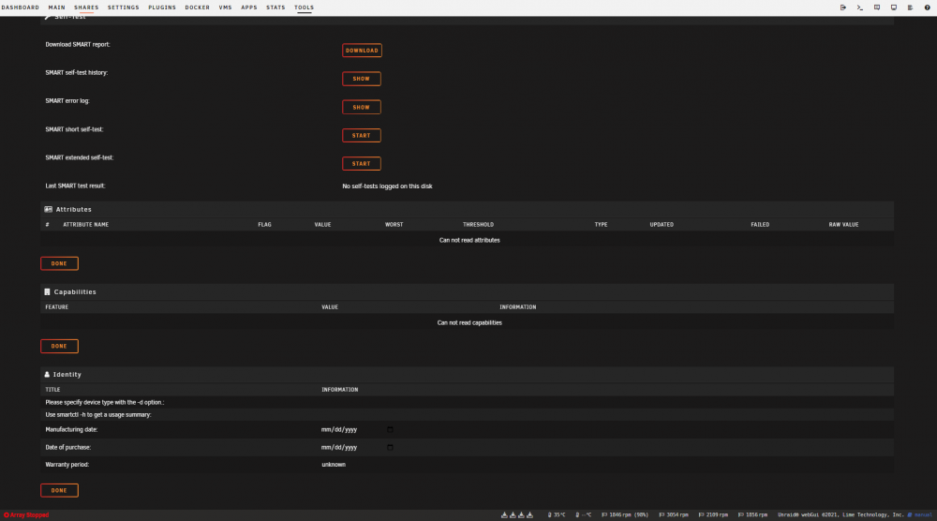Screen dimensions: 937x521
Task: Open the Tools tab
Action: tap(304, 7)
